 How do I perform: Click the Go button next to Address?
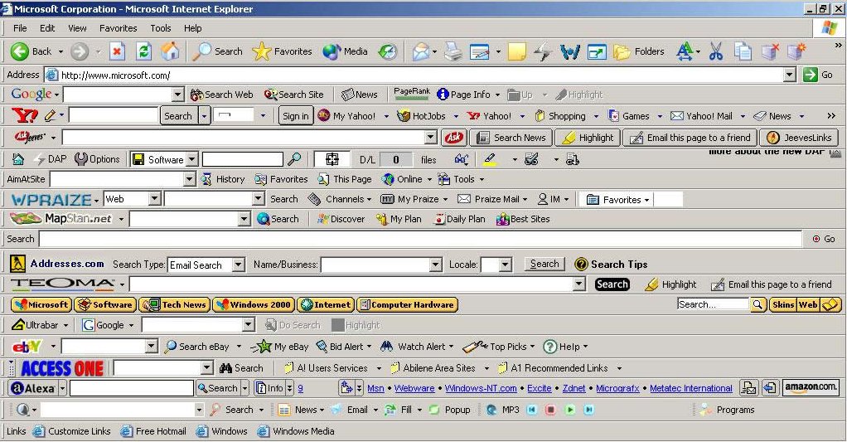click(x=818, y=75)
